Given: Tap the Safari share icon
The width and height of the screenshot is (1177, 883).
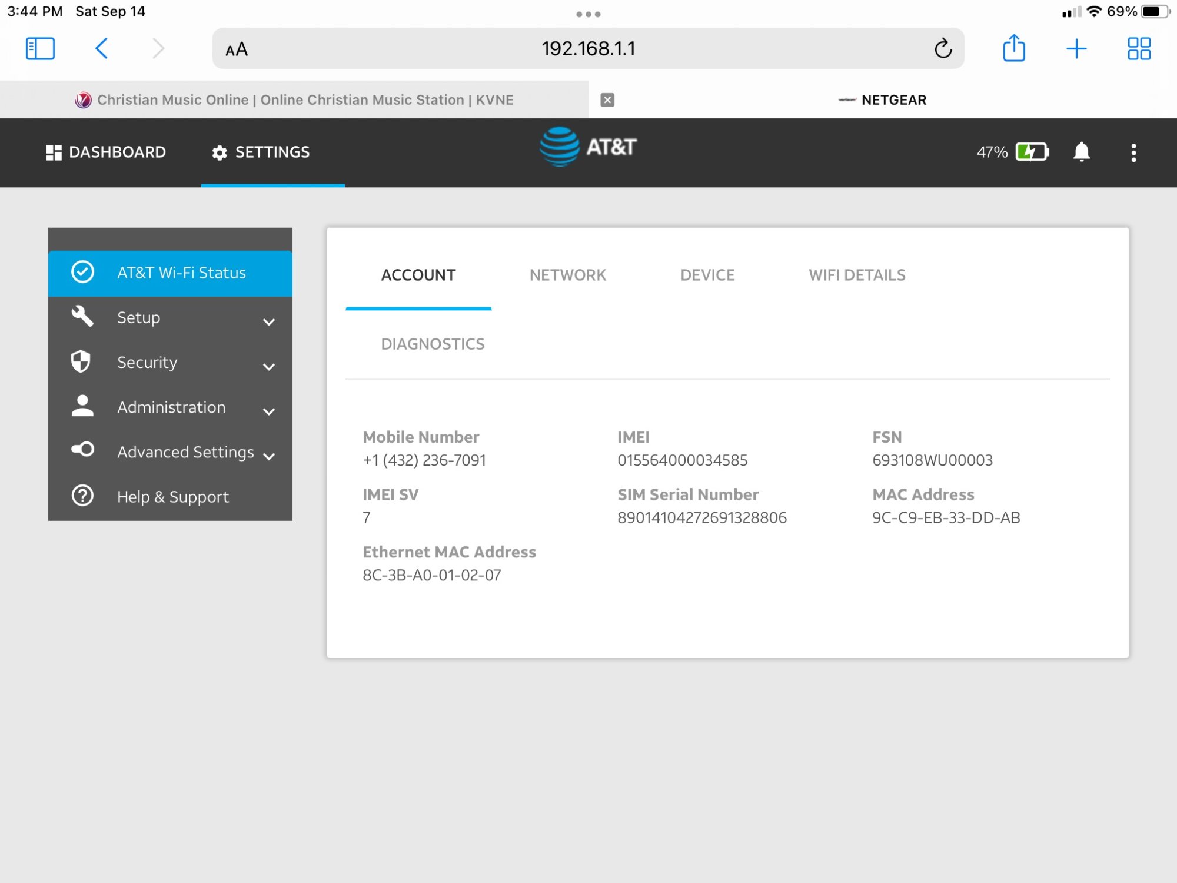Looking at the screenshot, I should [x=1013, y=48].
